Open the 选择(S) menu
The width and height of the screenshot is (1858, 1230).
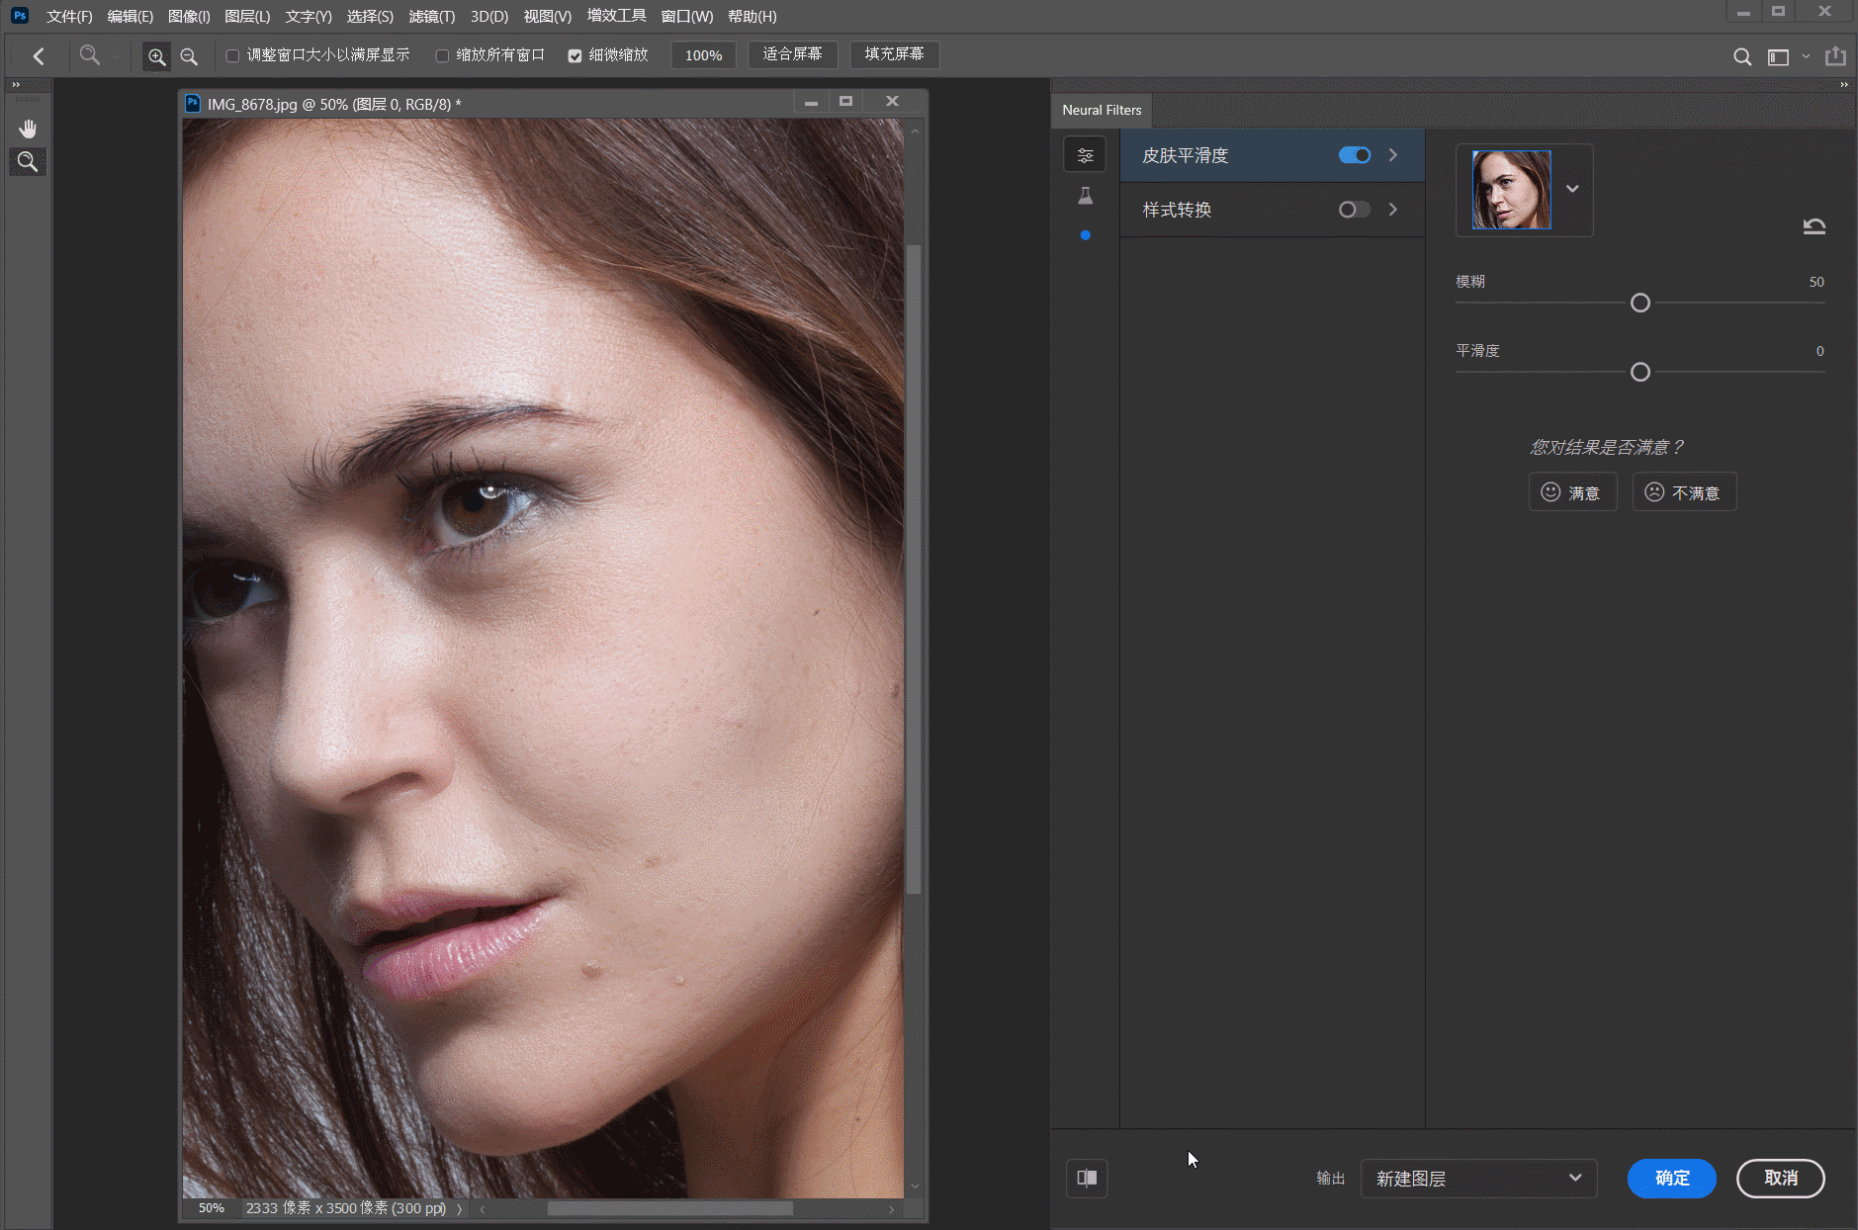coord(370,17)
